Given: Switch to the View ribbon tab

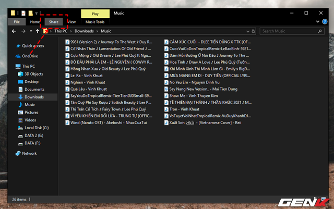Looking at the screenshot, I should click(72, 22).
